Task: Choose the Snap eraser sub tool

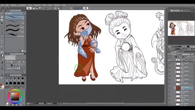Action: [x=15, y=35]
